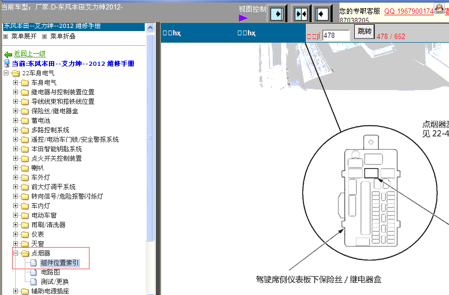Click the folder icon beside 仪表
This screenshot has height=295, width=449.
pyautogui.click(x=25, y=234)
